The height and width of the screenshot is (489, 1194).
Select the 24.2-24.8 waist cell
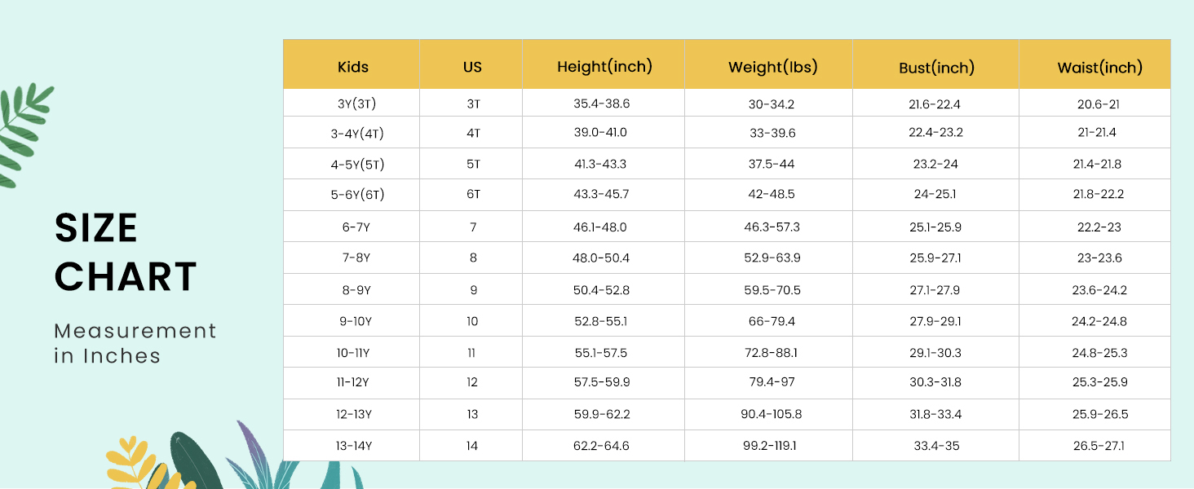1099,321
